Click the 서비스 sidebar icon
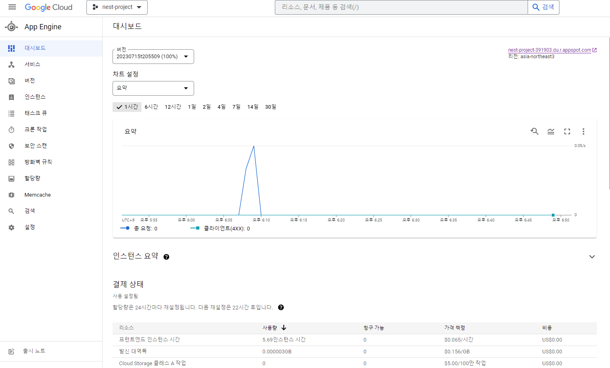This screenshot has height=368, width=610. tap(11, 64)
